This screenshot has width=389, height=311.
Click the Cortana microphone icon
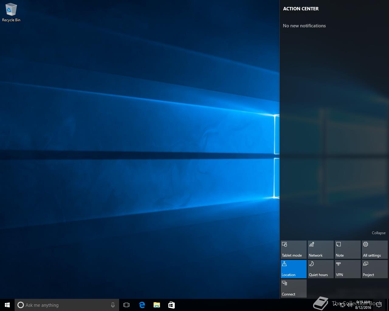(113, 305)
